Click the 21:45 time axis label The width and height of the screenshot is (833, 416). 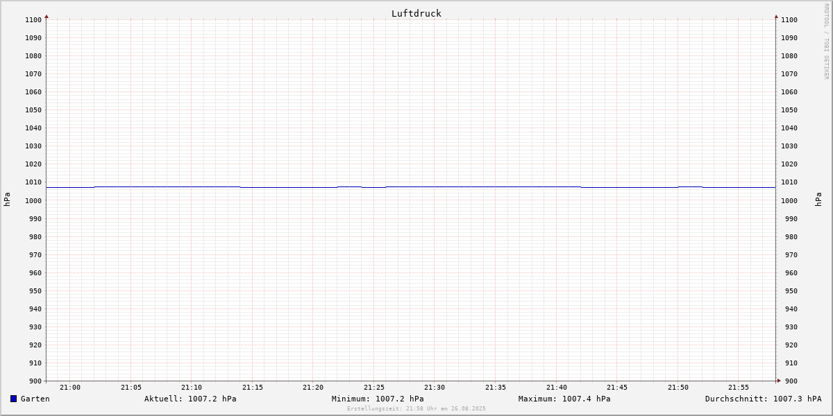[617, 388]
